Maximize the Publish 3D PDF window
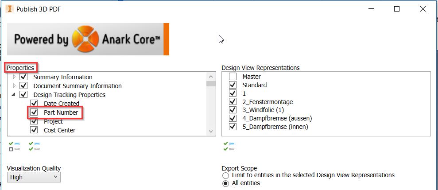438x190 pixels. pyautogui.click(x=397, y=9)
